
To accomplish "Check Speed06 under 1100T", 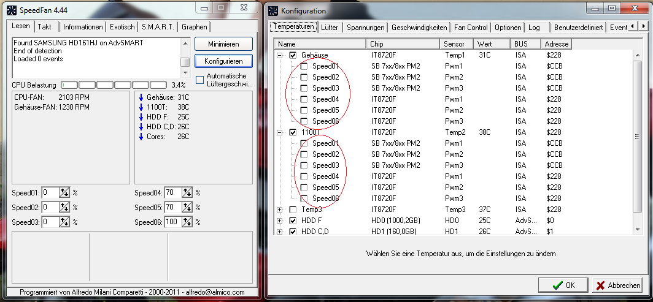I will coord(304,198).
